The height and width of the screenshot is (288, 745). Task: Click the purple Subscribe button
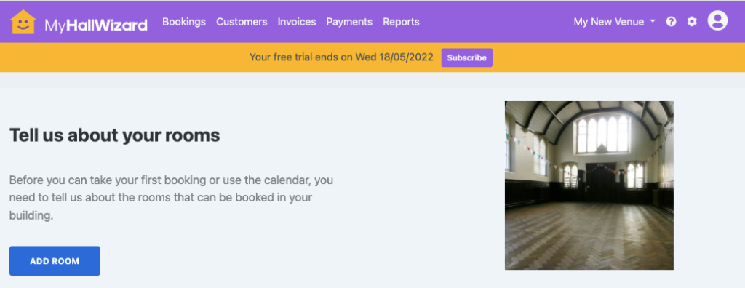click(466, 57)
